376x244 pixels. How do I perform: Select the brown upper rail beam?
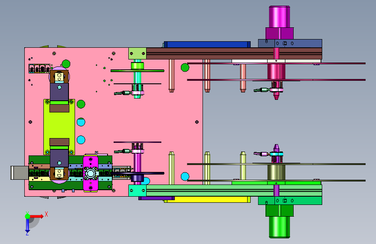(x=234, y=53)
